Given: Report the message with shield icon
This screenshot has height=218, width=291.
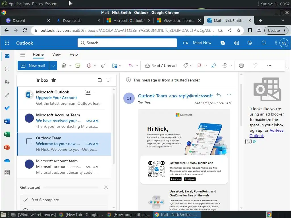Looking at the screenshot, I should click(x=89, y=66).
